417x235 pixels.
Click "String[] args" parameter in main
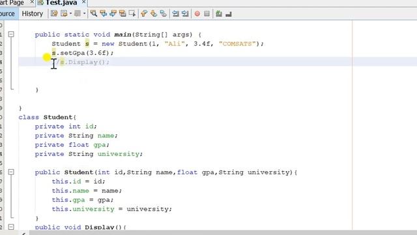coord(164,35)
